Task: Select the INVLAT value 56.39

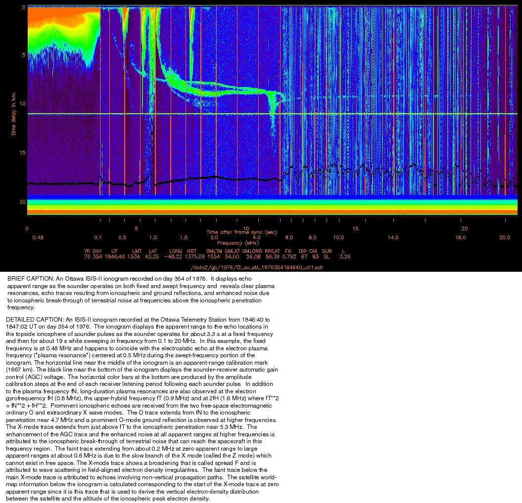Action: [x=272, y=256]
